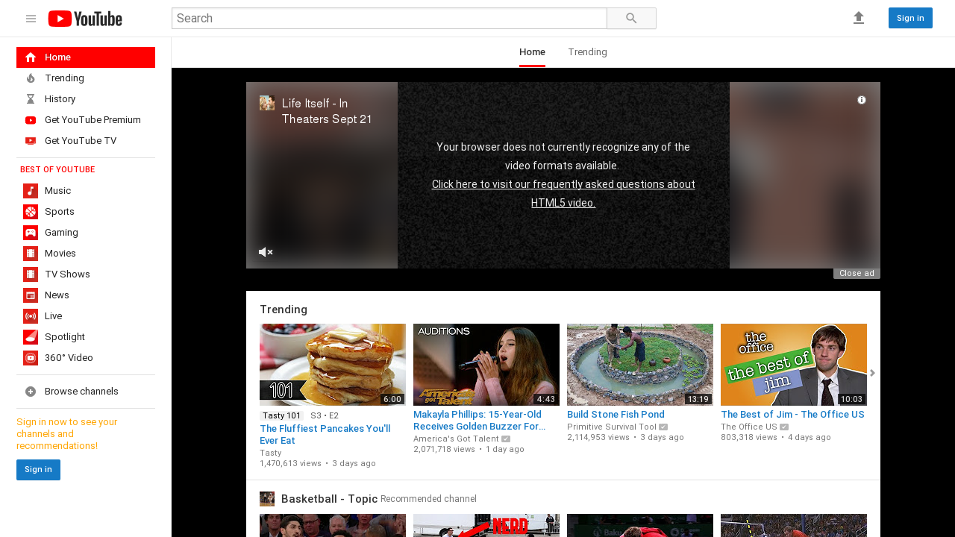Click into the Search field
This screenshot has height=537, width=955.
(x=389, y=19)
